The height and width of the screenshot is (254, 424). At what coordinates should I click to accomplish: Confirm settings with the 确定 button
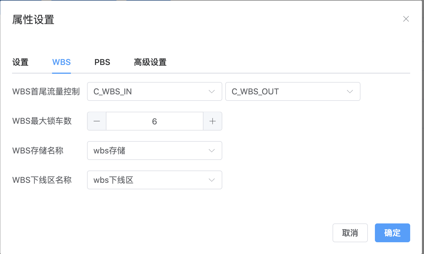coord(392,233)
